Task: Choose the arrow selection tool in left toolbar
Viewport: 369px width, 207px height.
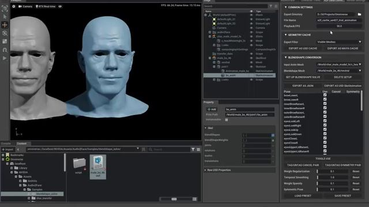Action: coord(5,17)
